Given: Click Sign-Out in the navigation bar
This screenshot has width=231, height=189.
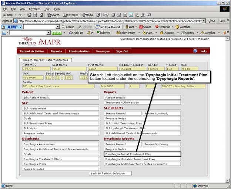Looking at the screenshot, I should coord(122,51).
